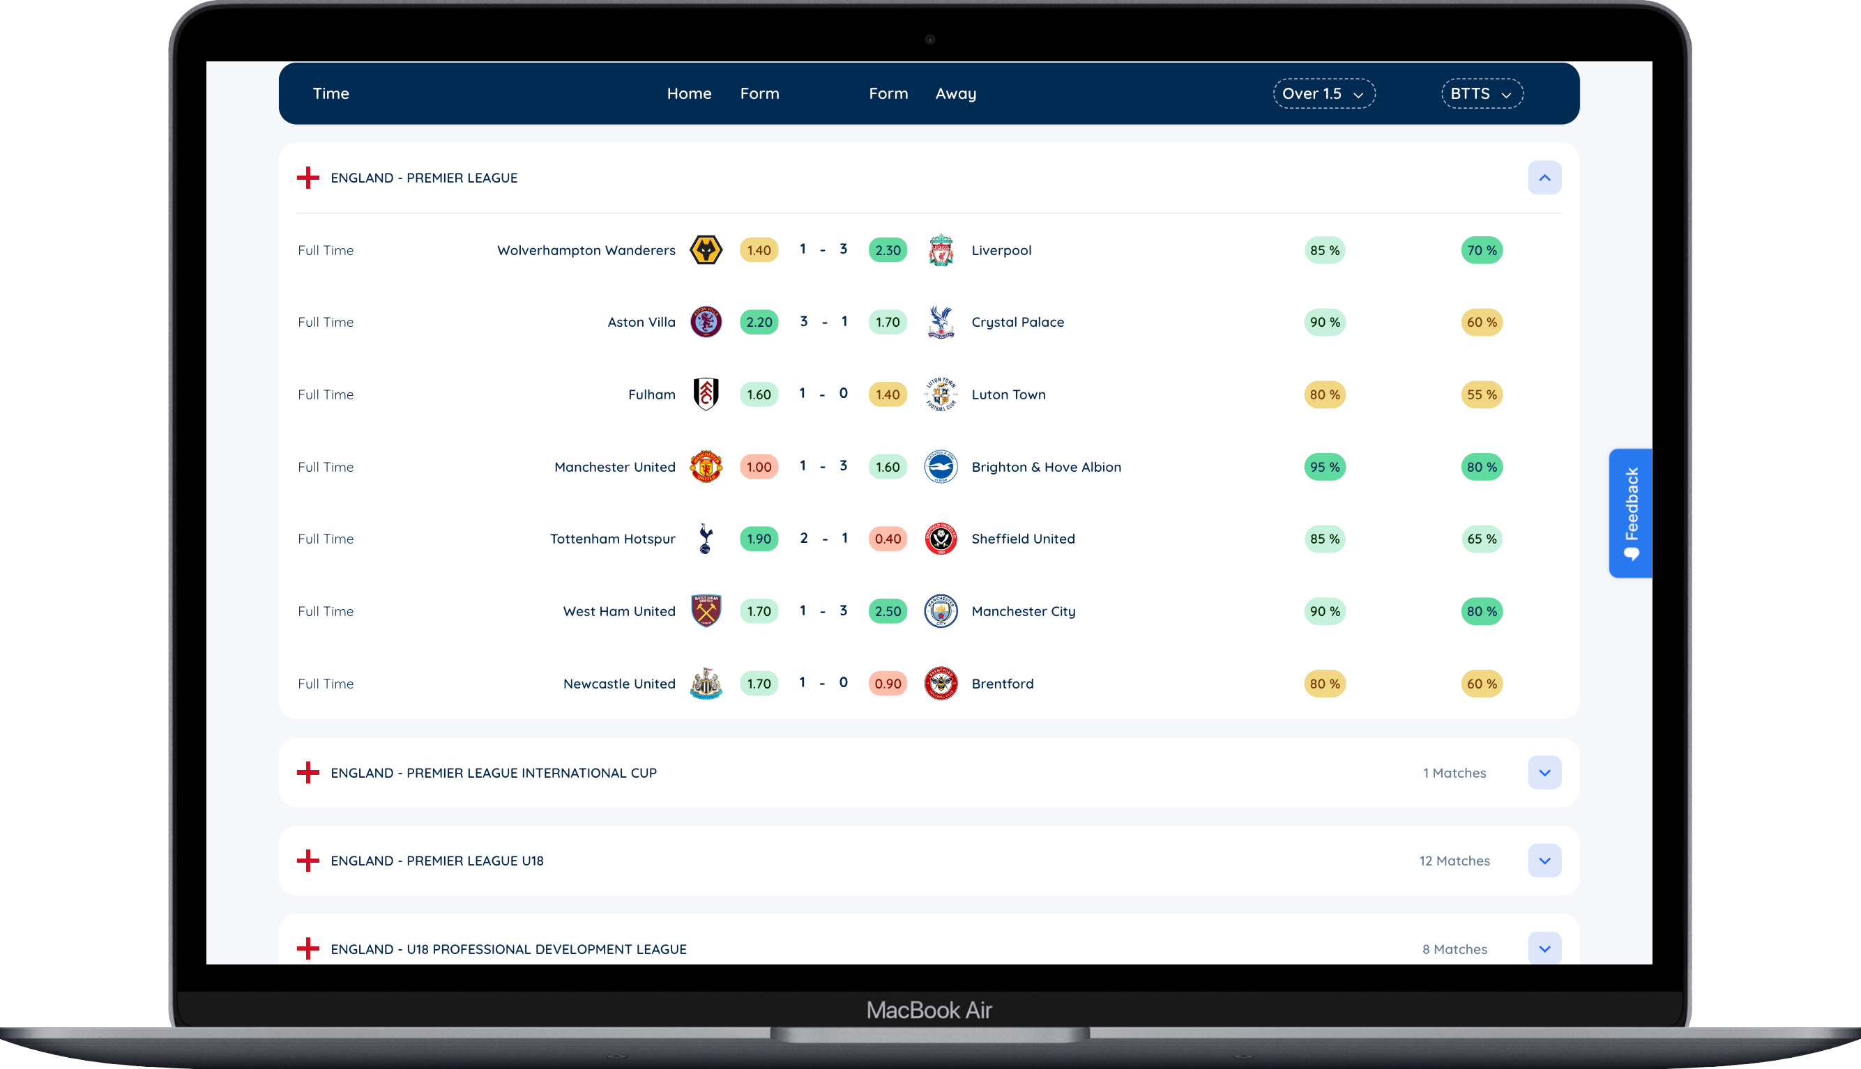This screenshot has height=1069, width=1861.
Task: Open Luton Town team name
Action: click(1008, 394)
